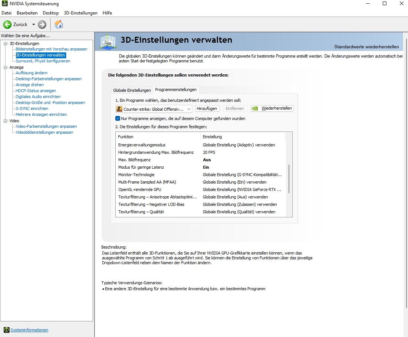Select the Energieverwaltungsmodus row
Viewport: 408px width, 337px height.
click(200, 145)
